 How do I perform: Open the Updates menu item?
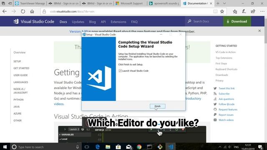click(x=78, y=22)
